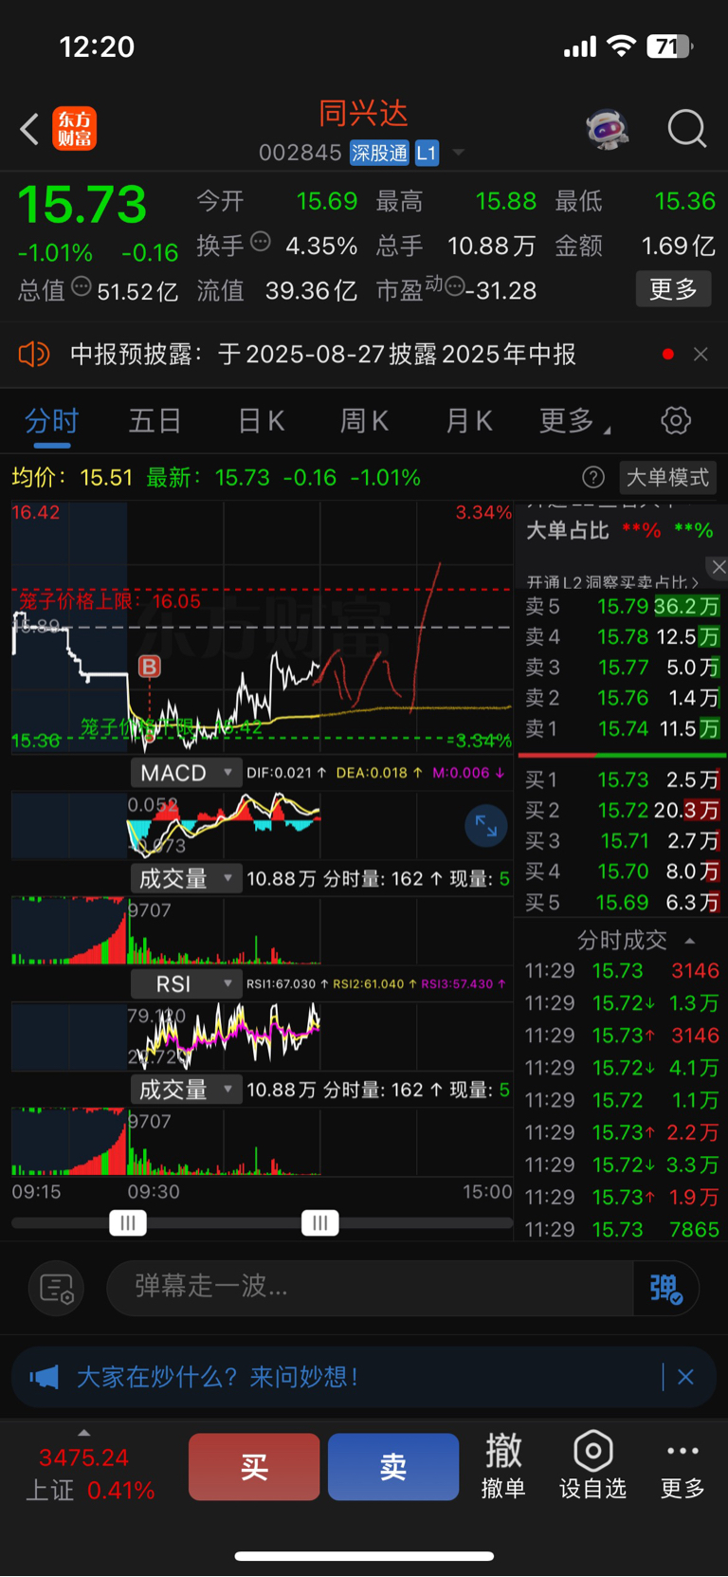Tap the speaker announcement icon

(34, 355)
